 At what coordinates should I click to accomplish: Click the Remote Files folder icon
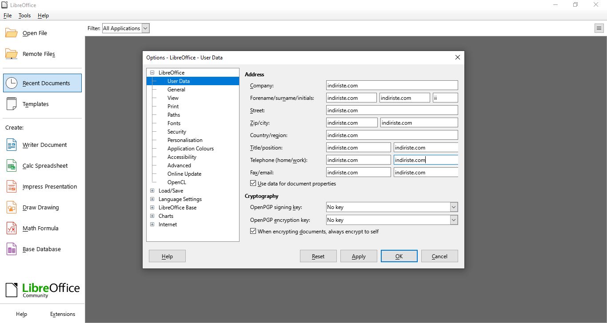pos(12,54)
